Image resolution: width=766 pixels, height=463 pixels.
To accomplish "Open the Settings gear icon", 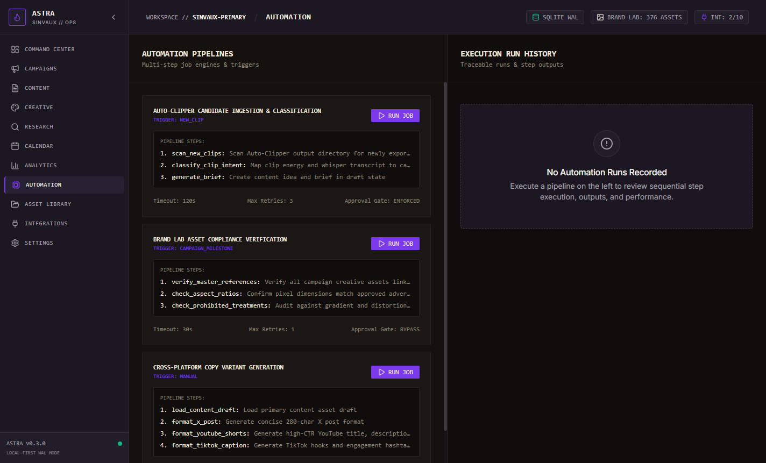I will coord(15,243).
